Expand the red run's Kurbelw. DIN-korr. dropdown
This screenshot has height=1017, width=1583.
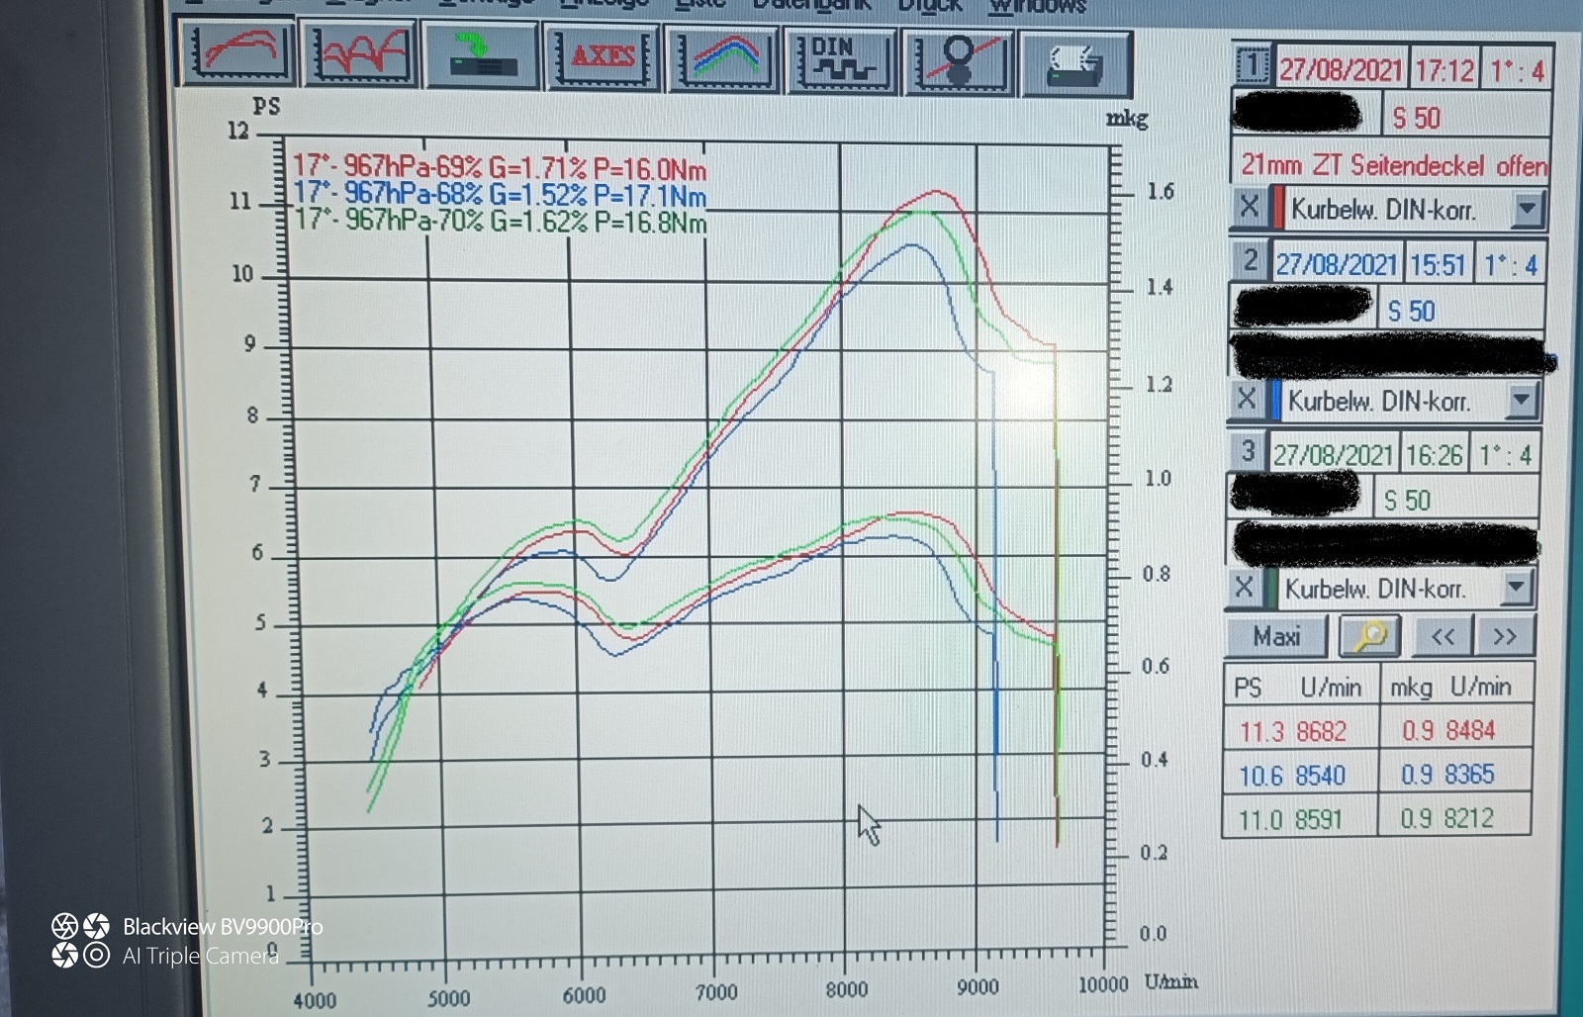1527,209
